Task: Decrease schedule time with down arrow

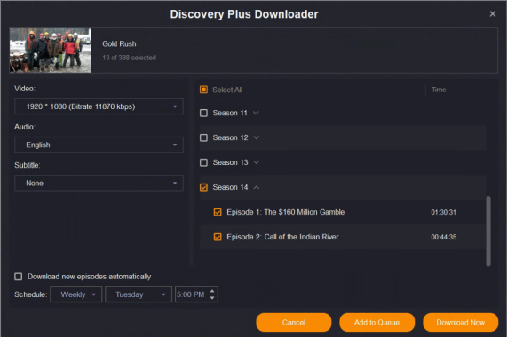Action: [212, 298]
